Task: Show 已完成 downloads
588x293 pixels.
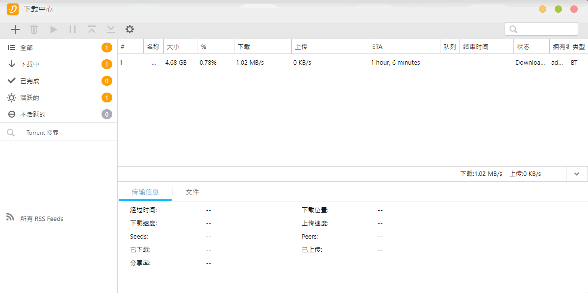Action: pyautogui.click(x=30, y=81)
